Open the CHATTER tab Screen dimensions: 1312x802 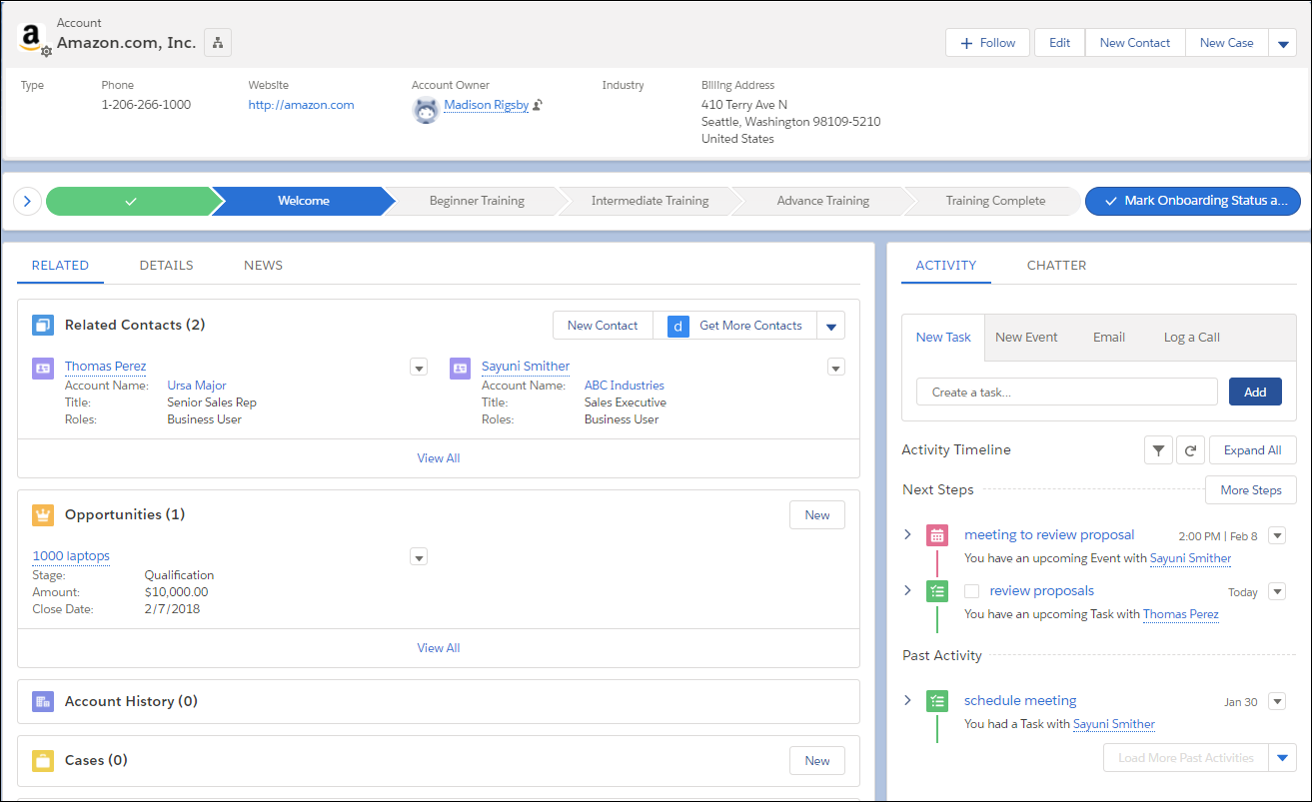tap(1056, 265)
